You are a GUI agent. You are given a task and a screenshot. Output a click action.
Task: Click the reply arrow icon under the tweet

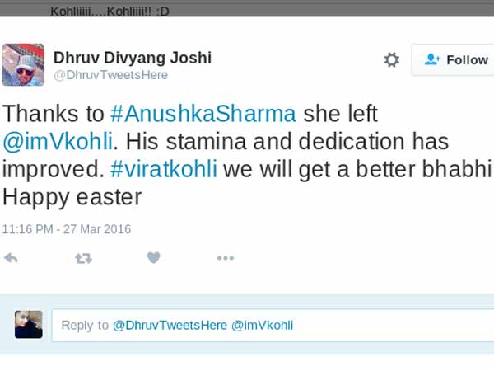click(11, 258)
